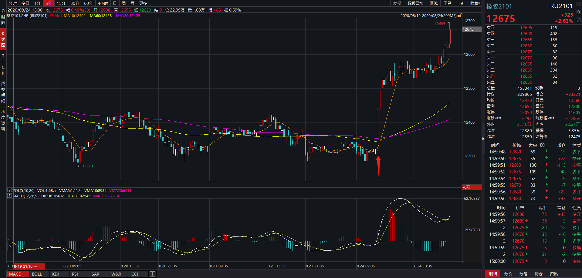582x278 pixels.
Task: Select the 60分 period
Action: coord(88,3)
